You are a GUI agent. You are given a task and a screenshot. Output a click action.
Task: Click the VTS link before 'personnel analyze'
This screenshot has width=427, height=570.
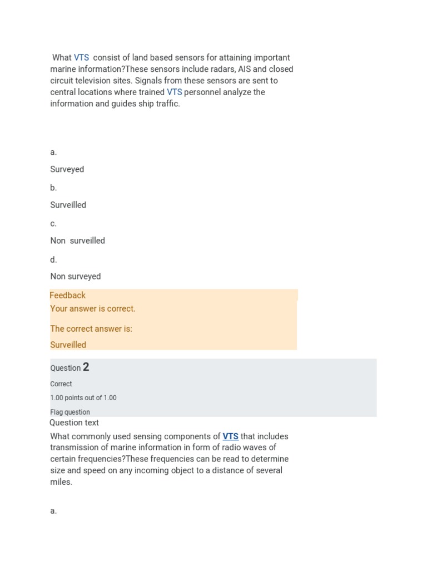click(x=174, y=92)
